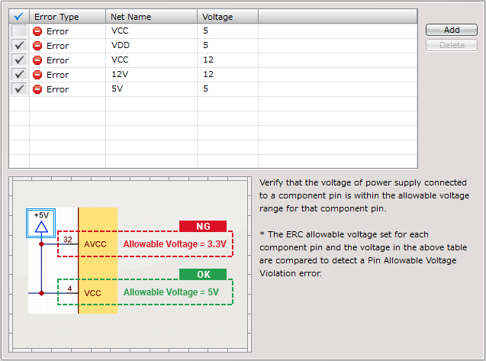Image resolution: width=486 pixels, height=361 pixels.
Task: Uncheck the VDD row checkbox
Action: [x=19, y=46]
